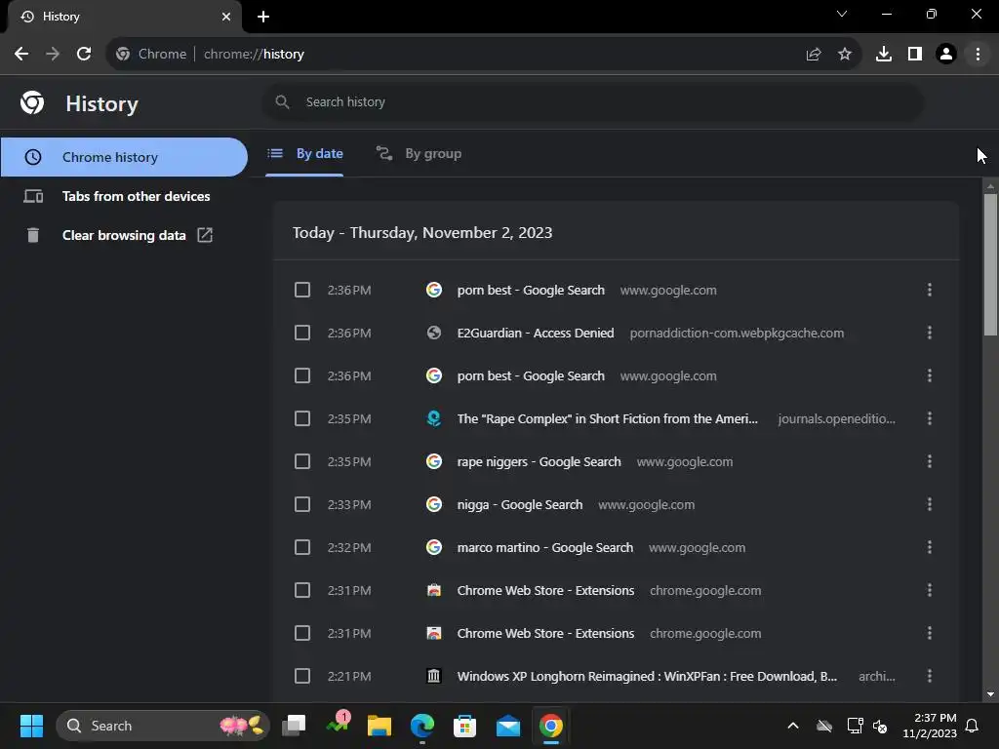Open three-dot menu for marco martino entry
The height and width of the screenshot is (749, 999).
click(x=930, y=547)
